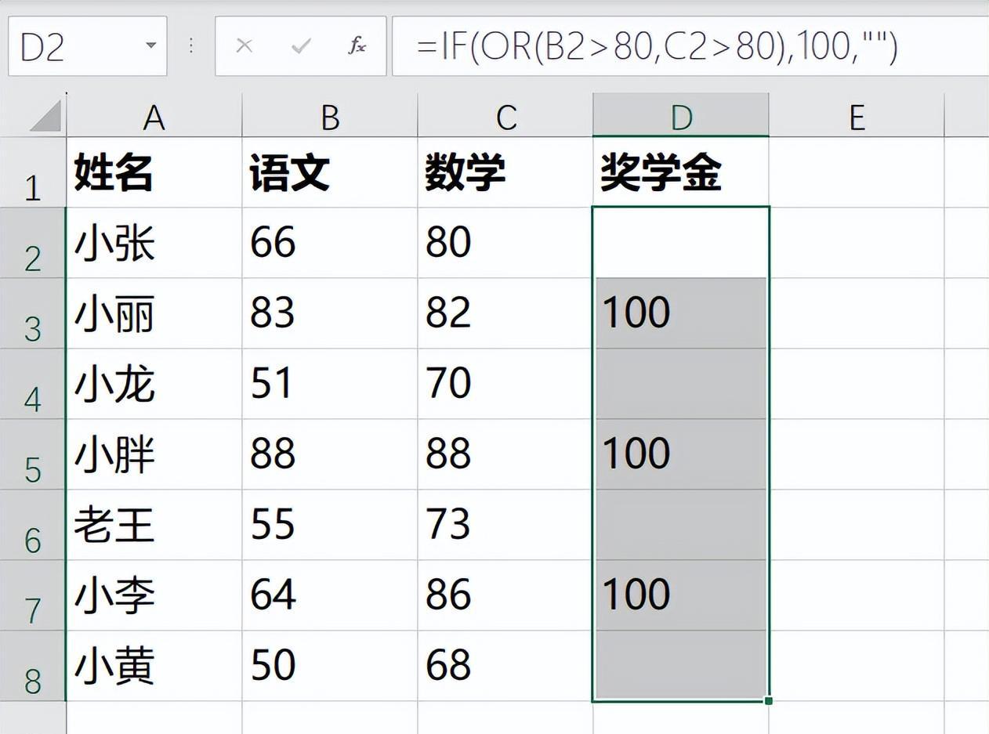Click 小黄's 语文 score 50
Viewport: 989px width, 734px height.
click(x=330, y=666)
